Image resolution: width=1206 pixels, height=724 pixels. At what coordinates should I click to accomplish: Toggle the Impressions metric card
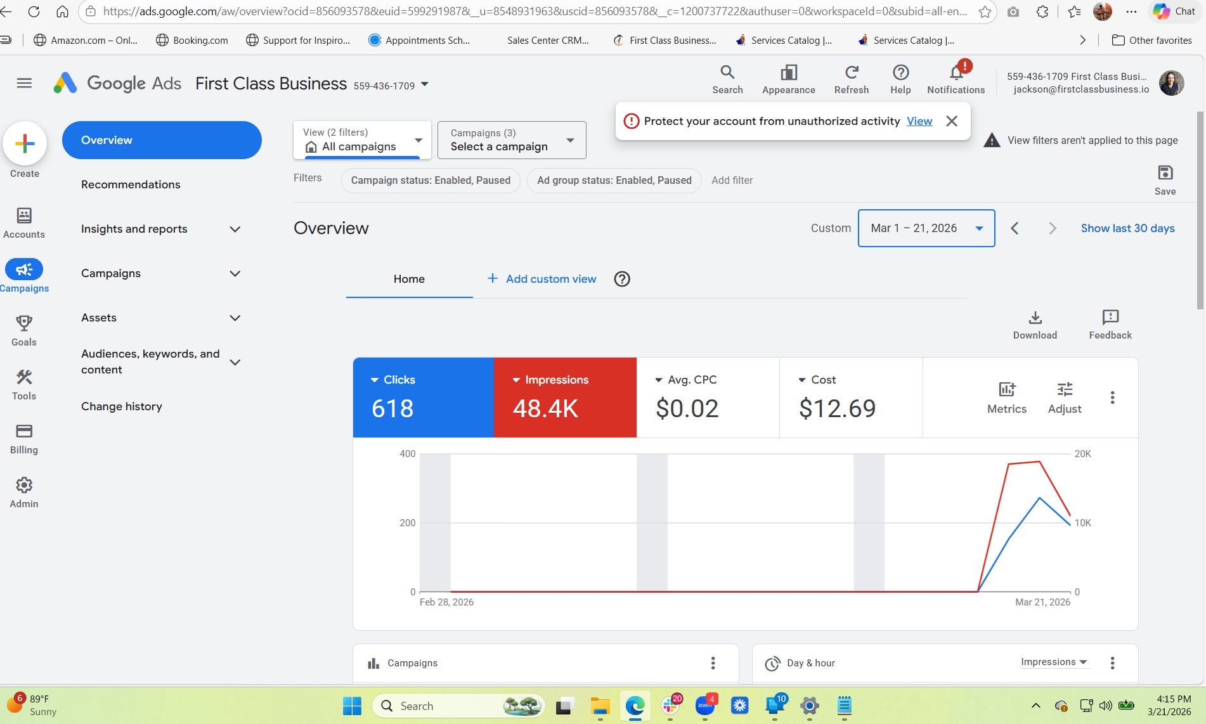(564, 397)
